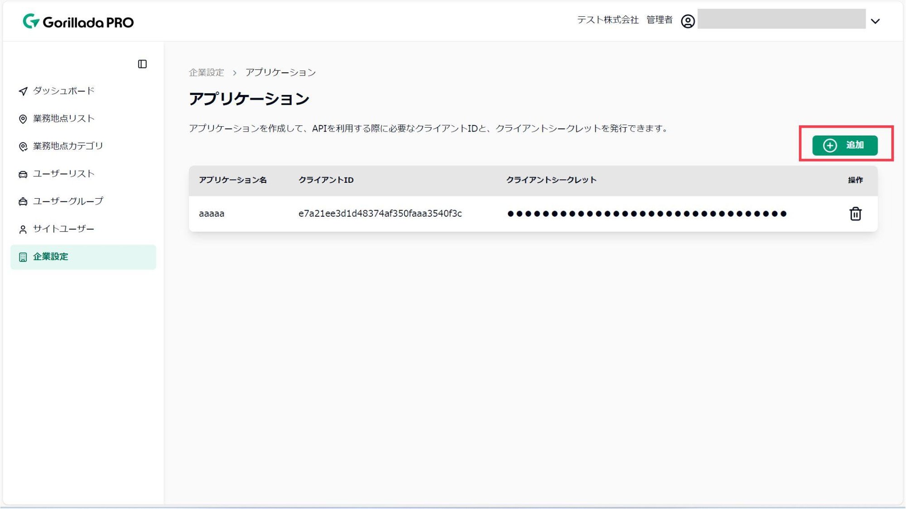
Task: Delete the aaaaa application with trash icon
Action: pyautogui.click(x=855, y=214)
